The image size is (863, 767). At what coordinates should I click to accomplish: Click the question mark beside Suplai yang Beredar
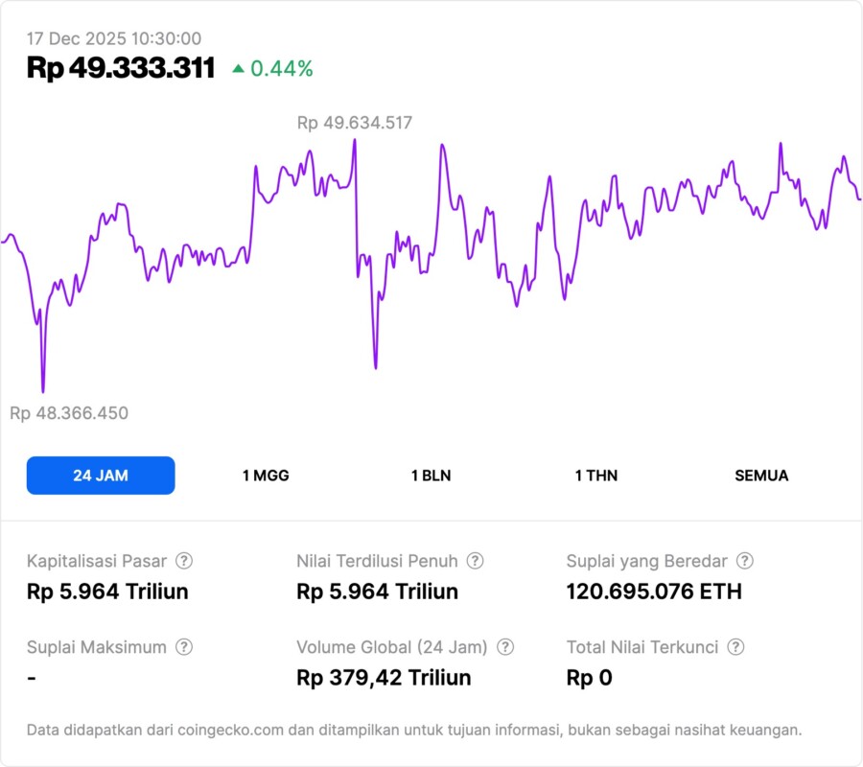click(x=744, y=561)
